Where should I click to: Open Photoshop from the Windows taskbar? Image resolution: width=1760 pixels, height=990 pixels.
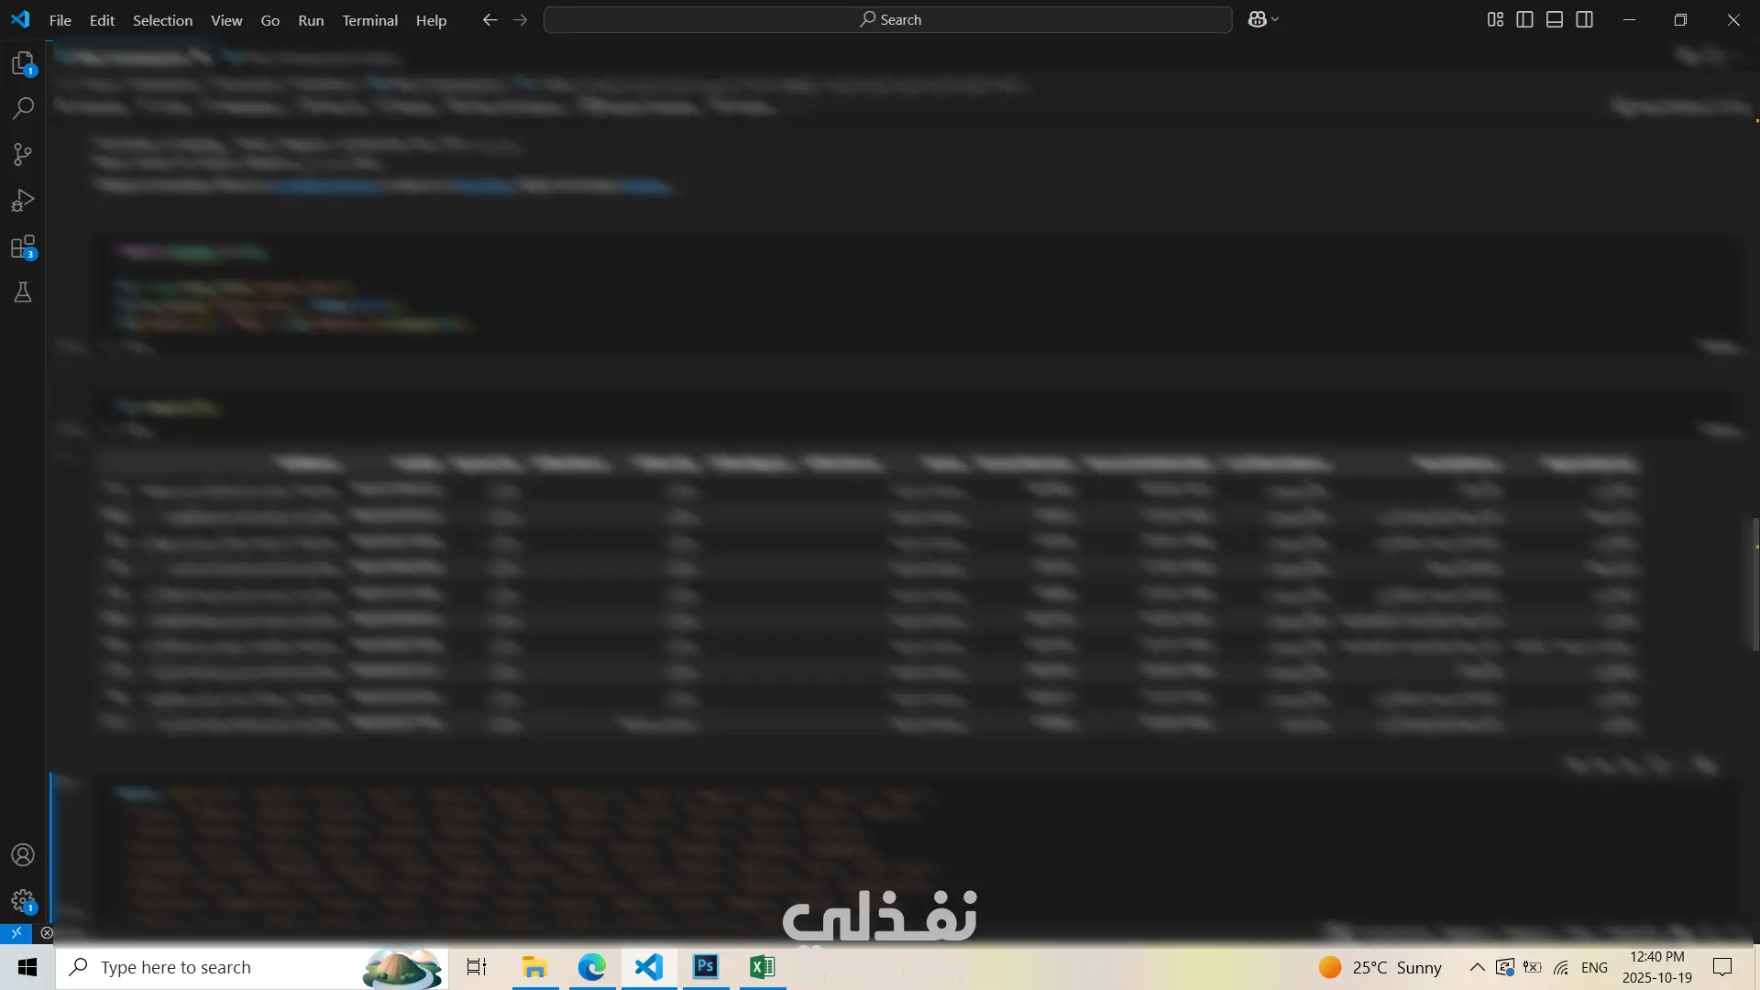[705, 967]
